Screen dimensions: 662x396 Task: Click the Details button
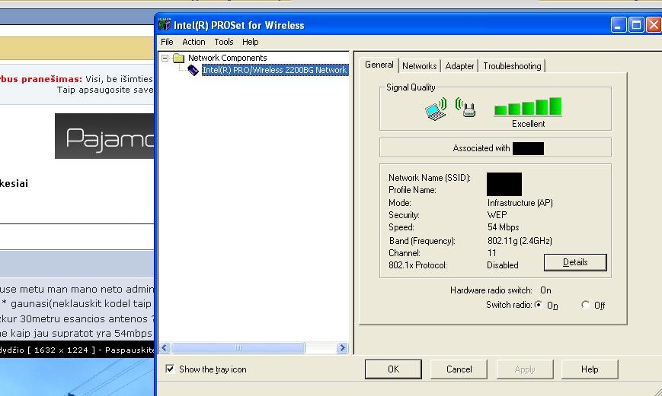[575, 262]
